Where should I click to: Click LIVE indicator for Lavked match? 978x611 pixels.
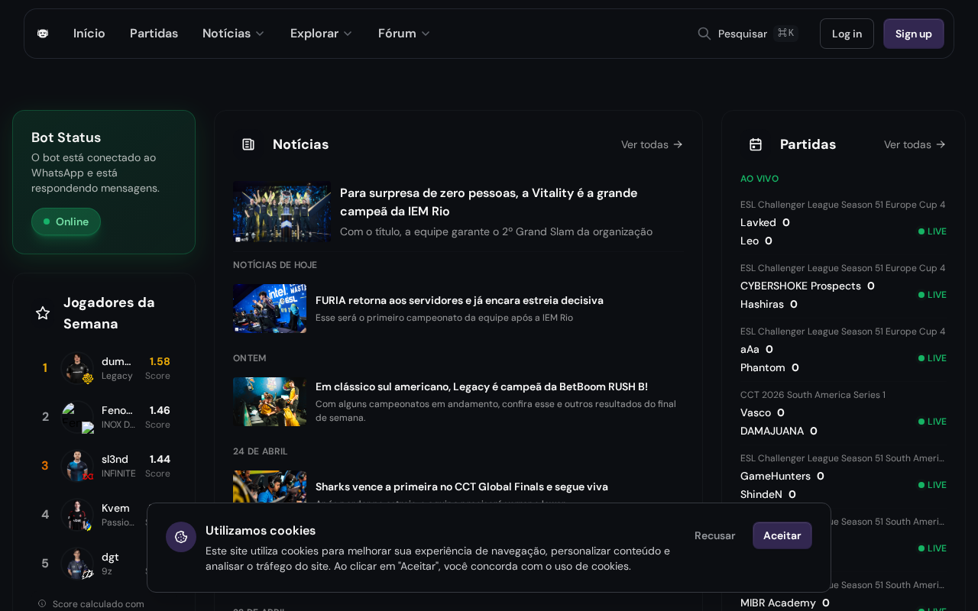pyautogui.click(x=932, y=231)
